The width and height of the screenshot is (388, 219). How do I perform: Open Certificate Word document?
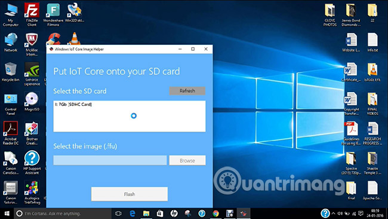pyautogui.click(x=351, y=72)
